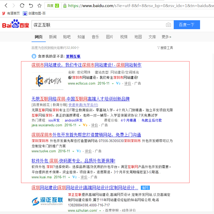Screen dimensions: 214x214
Task: Open the 有道首页 bookmark
Action: (x=11, y=13)
